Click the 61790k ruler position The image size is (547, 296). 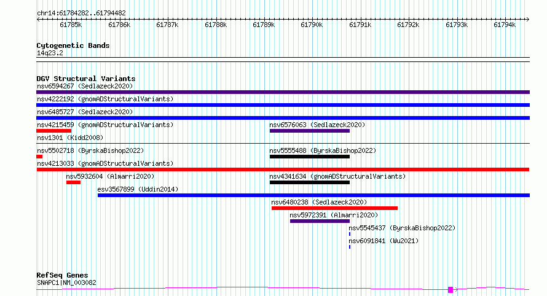(x=312, y=25)
